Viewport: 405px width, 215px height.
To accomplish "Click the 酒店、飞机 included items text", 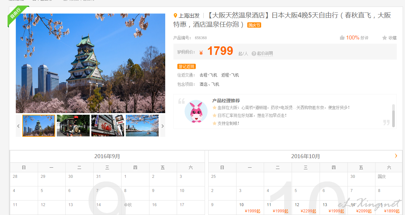I will click(x=209, y=84).
